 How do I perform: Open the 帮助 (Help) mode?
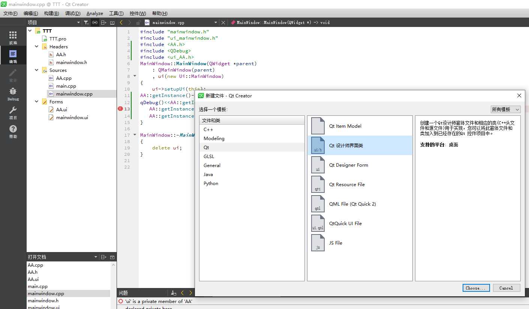(13, 131)
